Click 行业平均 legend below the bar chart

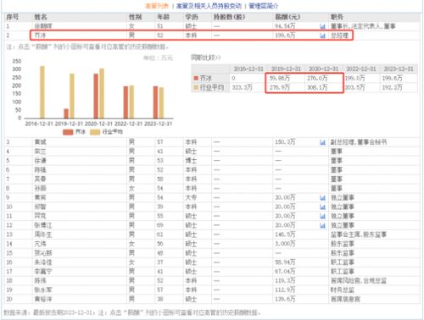pos(107,132)
